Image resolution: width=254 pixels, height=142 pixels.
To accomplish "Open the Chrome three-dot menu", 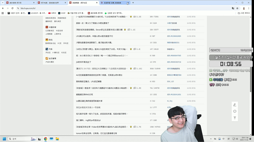I will point(249,8).
